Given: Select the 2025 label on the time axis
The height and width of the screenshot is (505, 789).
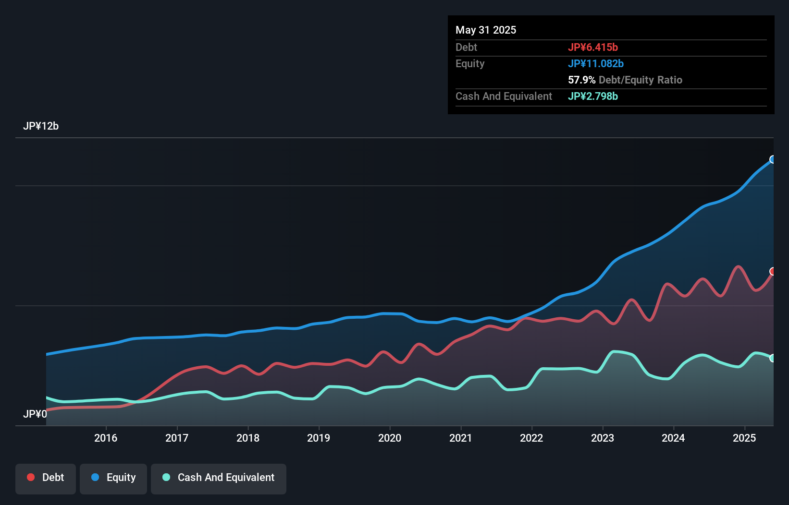Looking at the screenshot, I should point(744,438).
